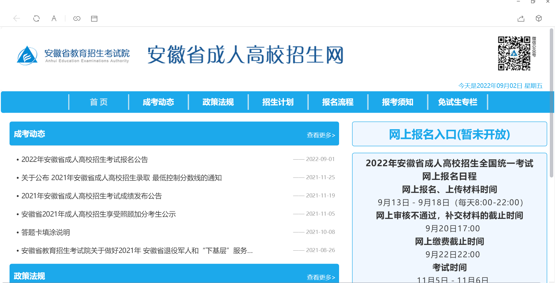Open the font size 'A' icon
The height and width of the screenshot is (283, 555).
[54, 19]
